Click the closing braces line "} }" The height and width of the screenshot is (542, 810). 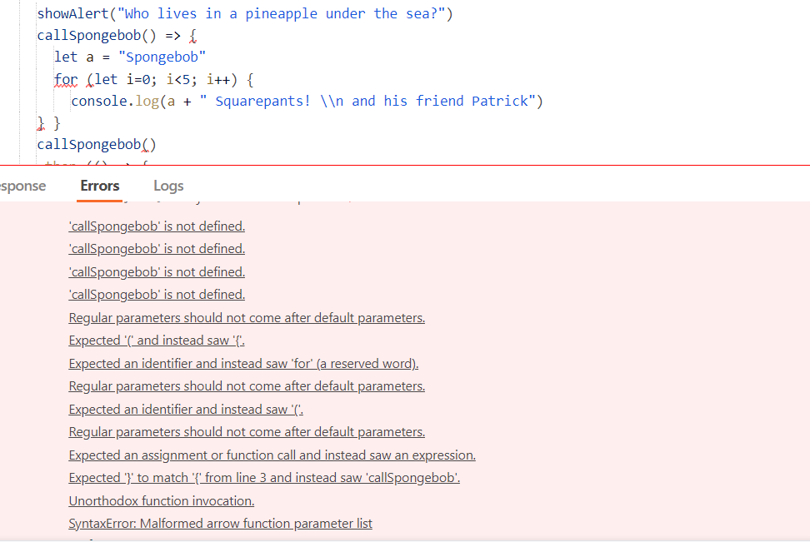coord(49,123)
